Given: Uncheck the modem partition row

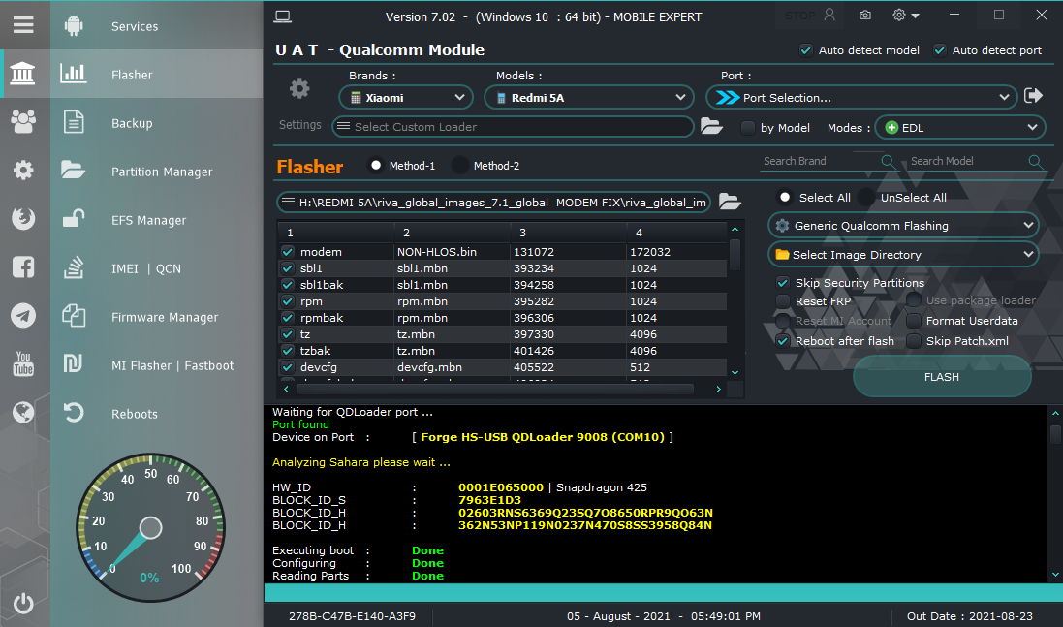Looking at the screenshot, I should coord(288,251).
